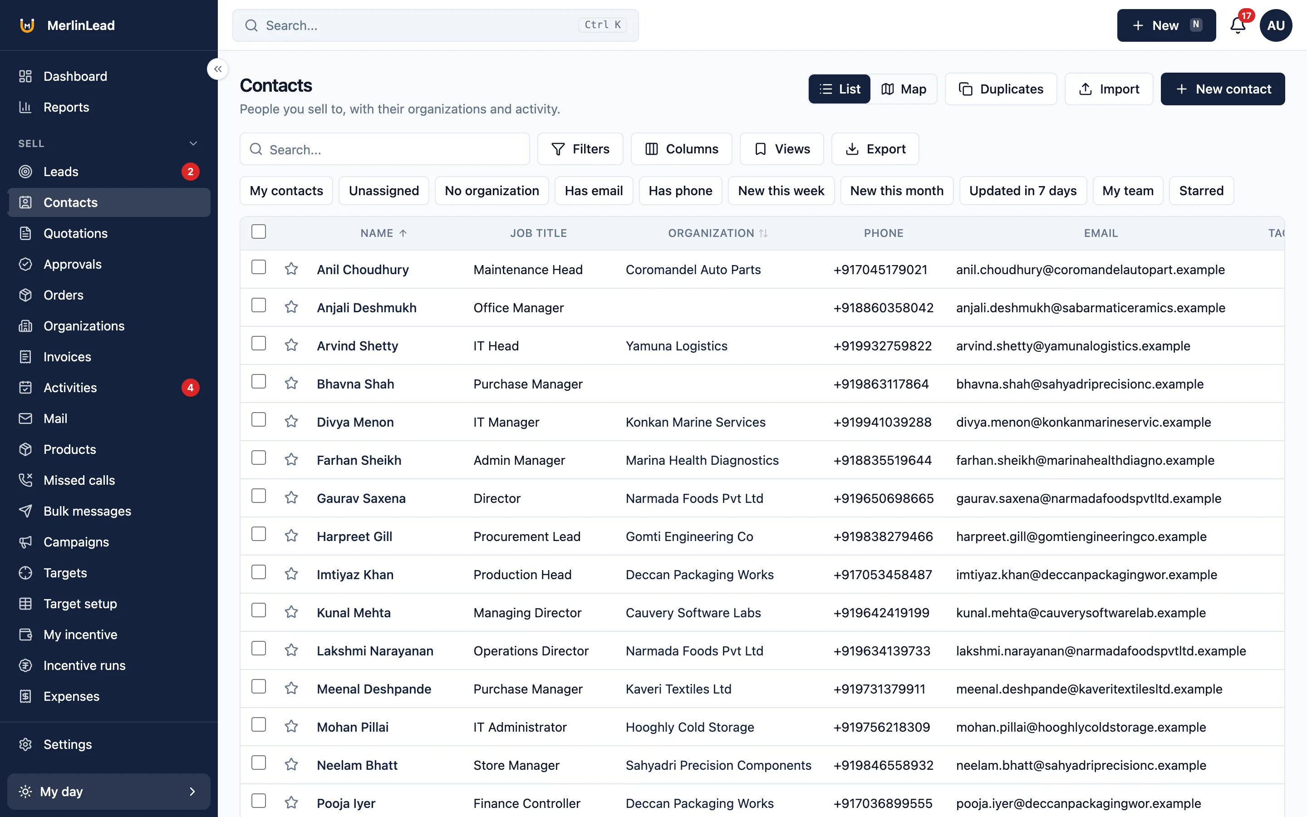This screenshot has width=1307, height=817.
Task: Go to Expenses
Action: click(x=109, y=696)
